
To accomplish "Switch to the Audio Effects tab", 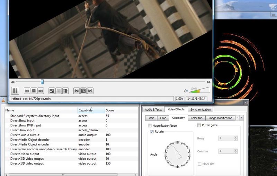I will pyautogui.click(x=153, y=110).
